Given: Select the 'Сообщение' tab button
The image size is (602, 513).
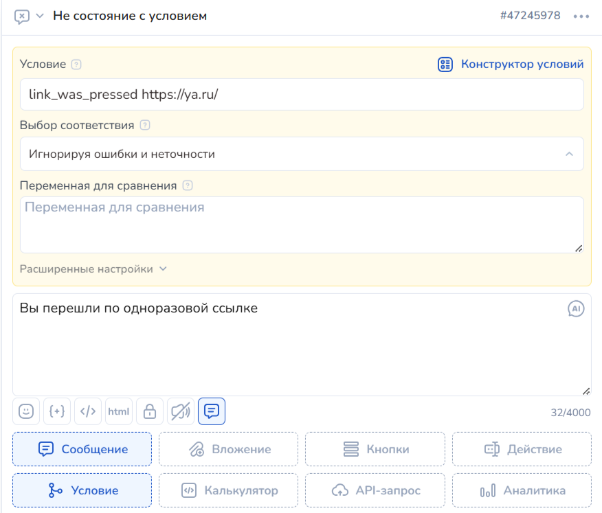Looking at the screenshot, I should [x=82, y=449].
